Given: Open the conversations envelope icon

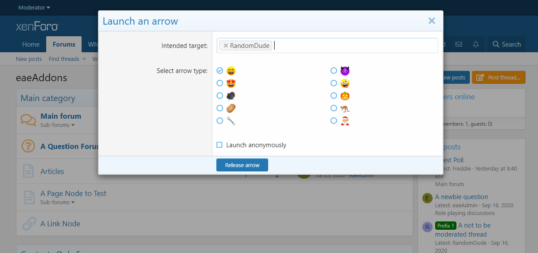Looking at the screenshot, I should tap(459, 44).
